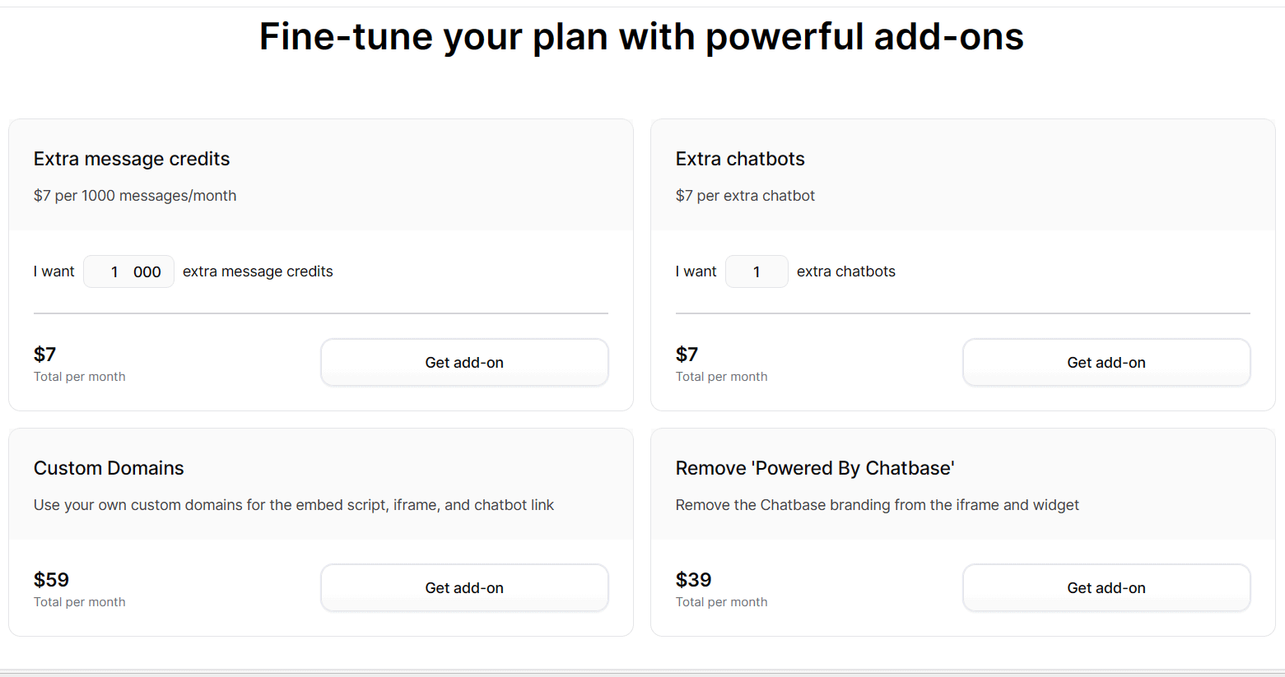The image size is (1285, 677).
Task: Click the Chatbase branding removal description
Action: click(878, 505)
